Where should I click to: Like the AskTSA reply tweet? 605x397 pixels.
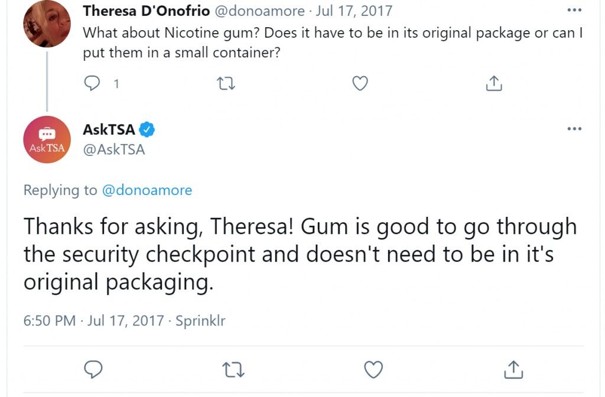pos(373,369)
